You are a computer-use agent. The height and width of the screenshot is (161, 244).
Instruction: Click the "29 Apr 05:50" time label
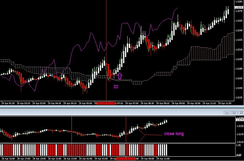click(x=85, y=103)
